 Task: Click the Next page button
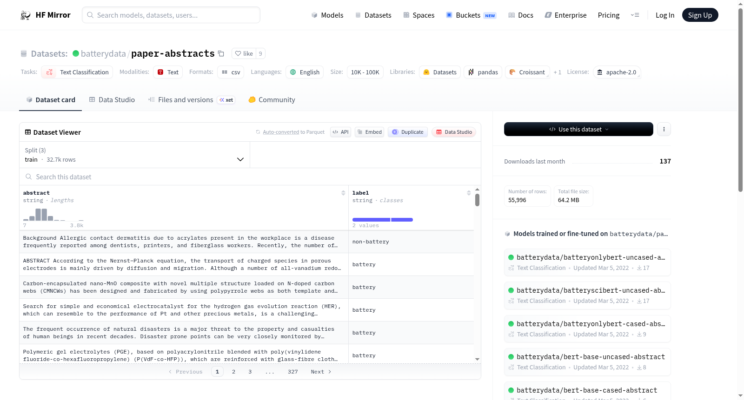coord(321,372)
